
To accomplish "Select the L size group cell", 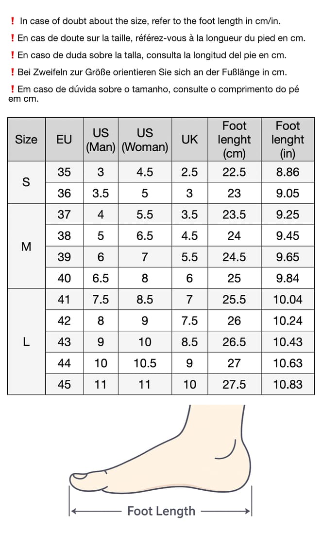I will click(x=26, y=341).
